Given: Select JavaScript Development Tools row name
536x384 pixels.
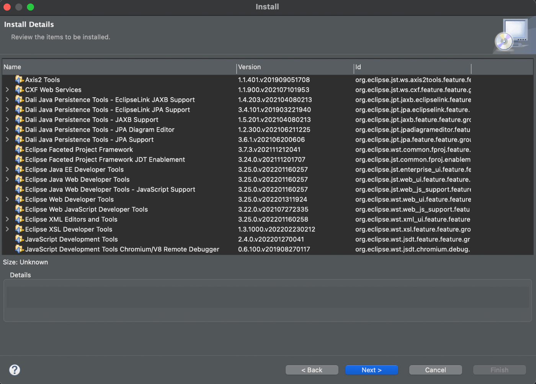Looking at the screenshot, I should [x=72, y=239].
